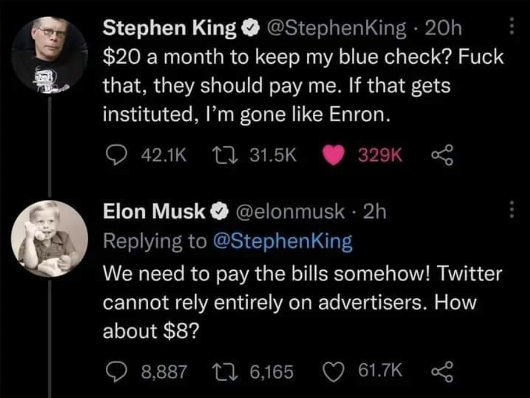Open Elon Musk's profile picture
Screen dimensions: 530x398
coord(50,239)
